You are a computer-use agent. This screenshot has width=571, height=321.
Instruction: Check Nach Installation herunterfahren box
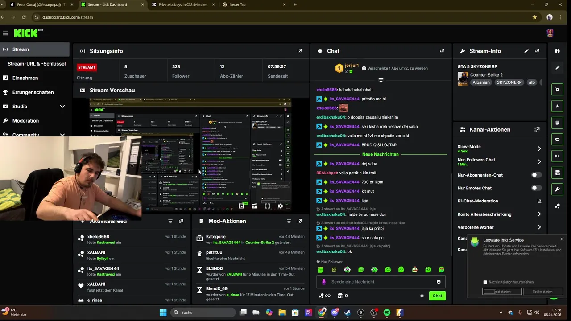(x=485, y=282)
